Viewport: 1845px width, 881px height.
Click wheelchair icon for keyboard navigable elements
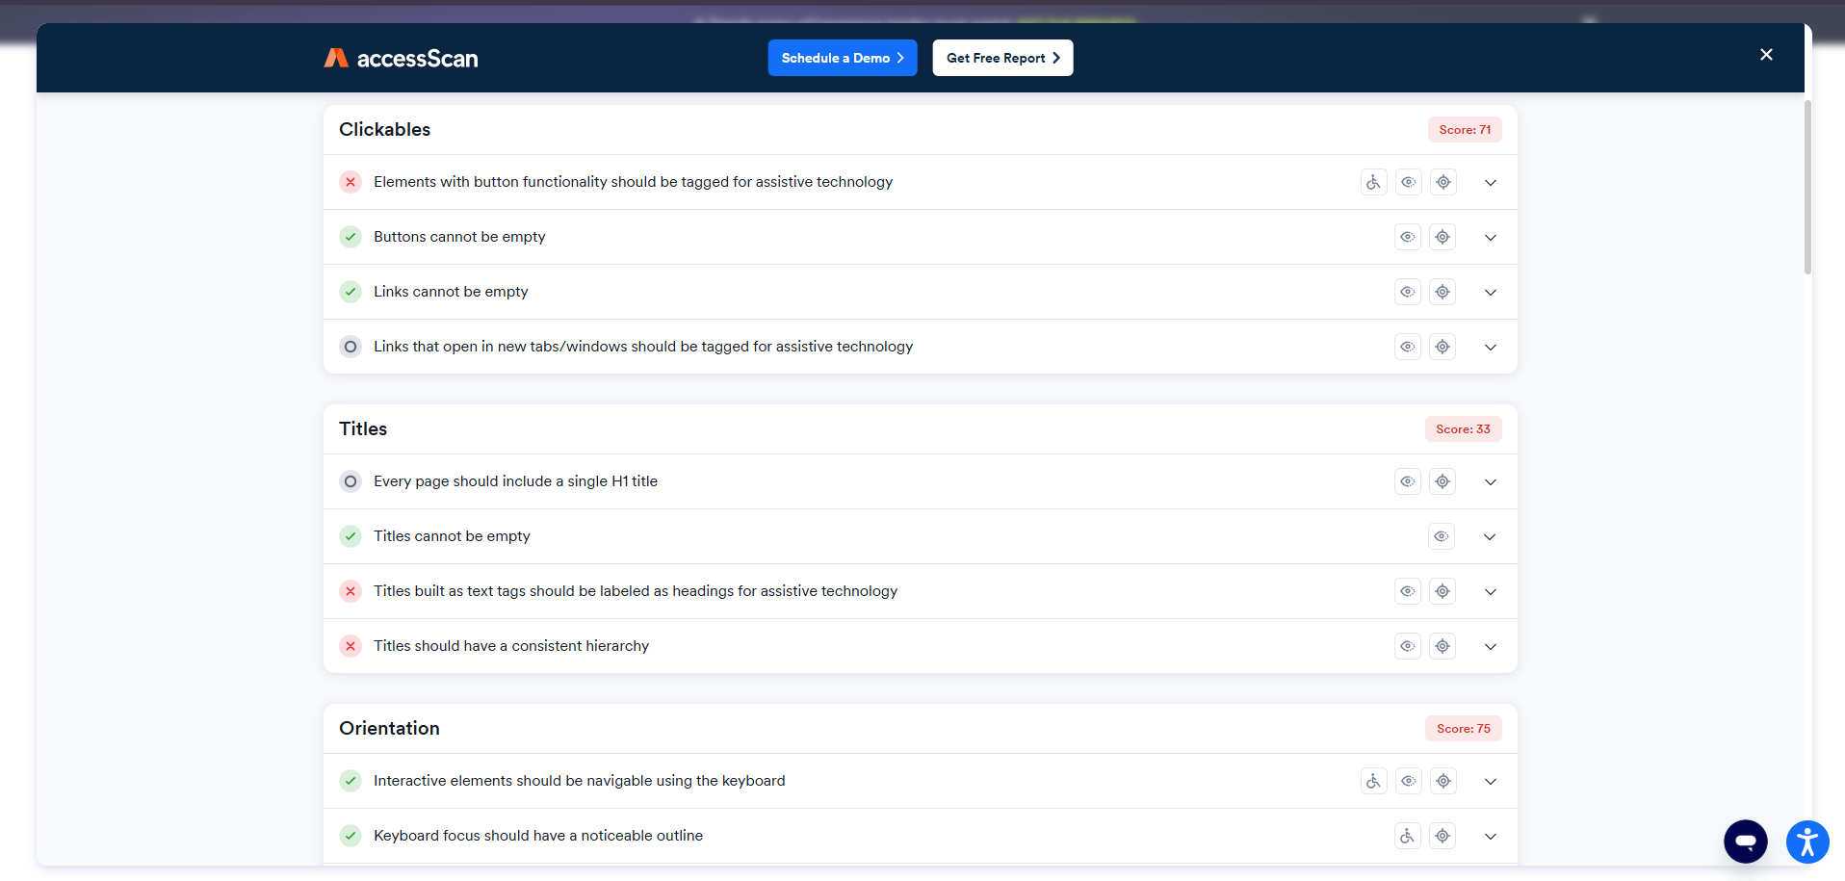[1373, 781]
